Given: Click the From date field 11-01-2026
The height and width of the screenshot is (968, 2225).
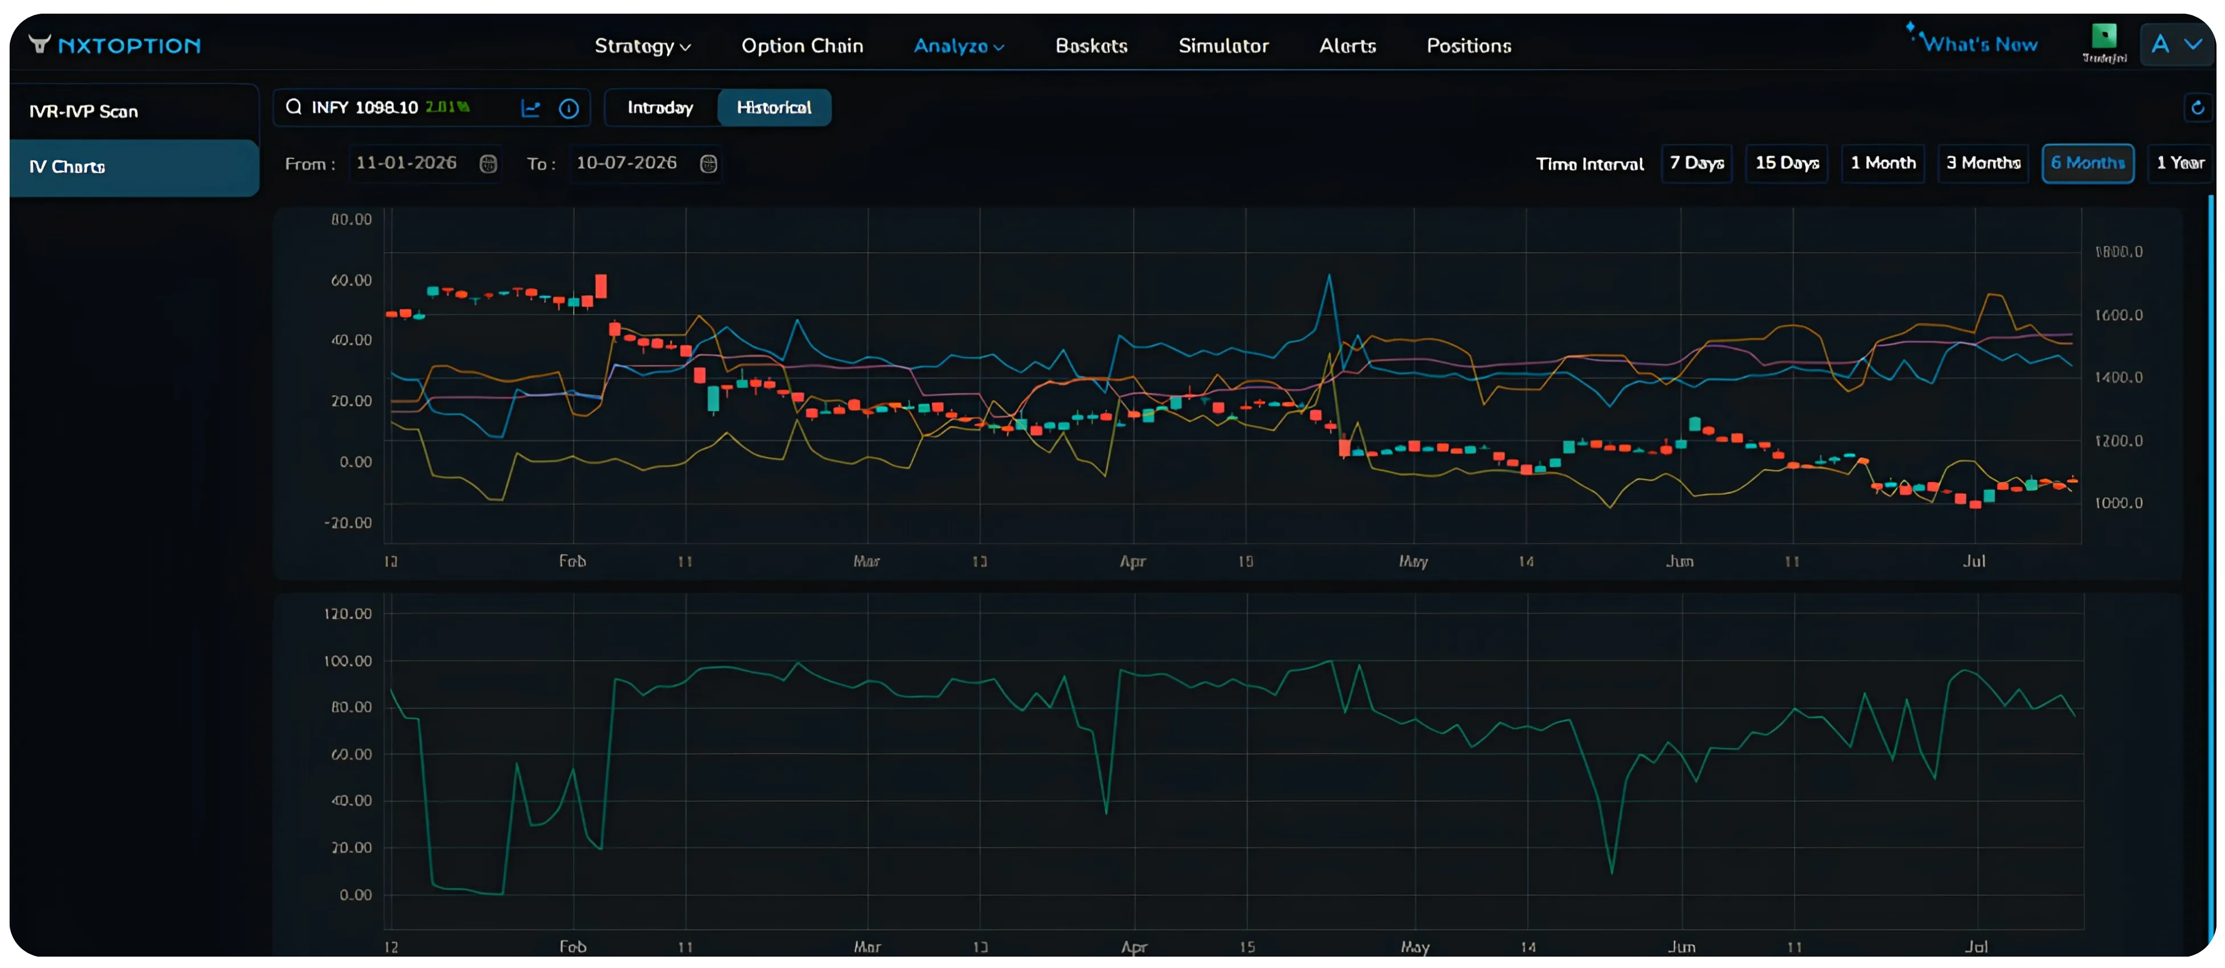Looking at the screenshot, I should (425, 163).
